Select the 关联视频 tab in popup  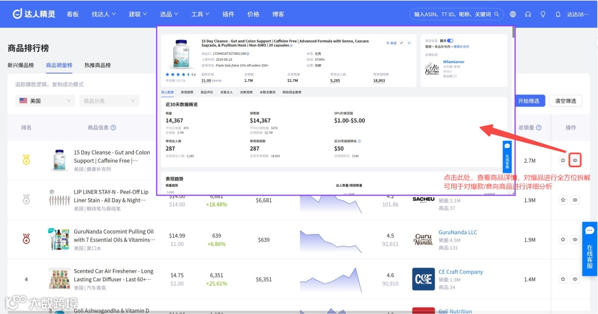pos(246,92)
